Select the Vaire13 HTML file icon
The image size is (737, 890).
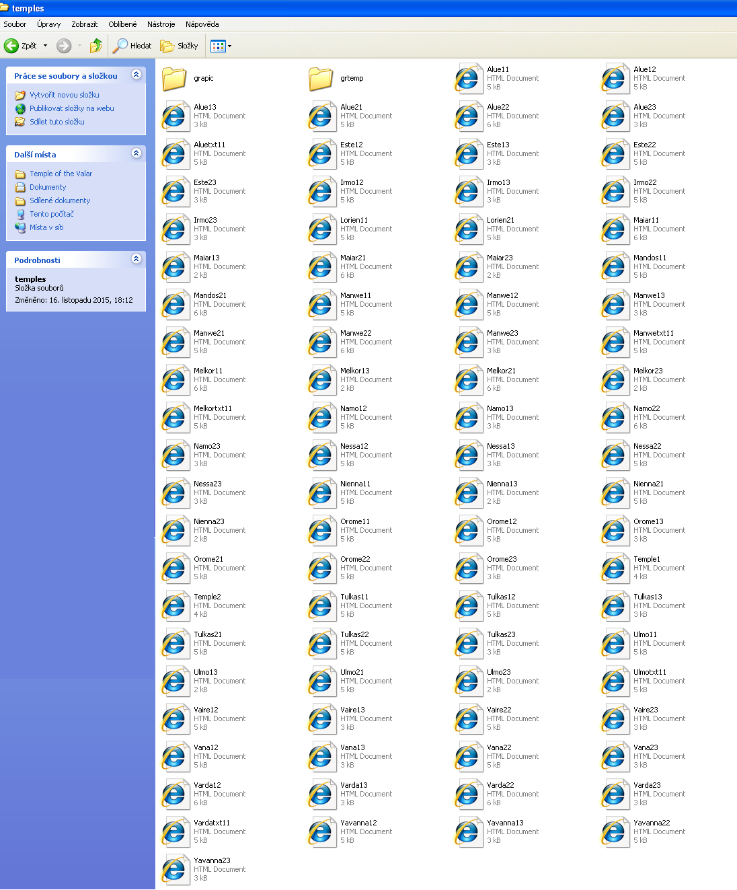[322, 718]
